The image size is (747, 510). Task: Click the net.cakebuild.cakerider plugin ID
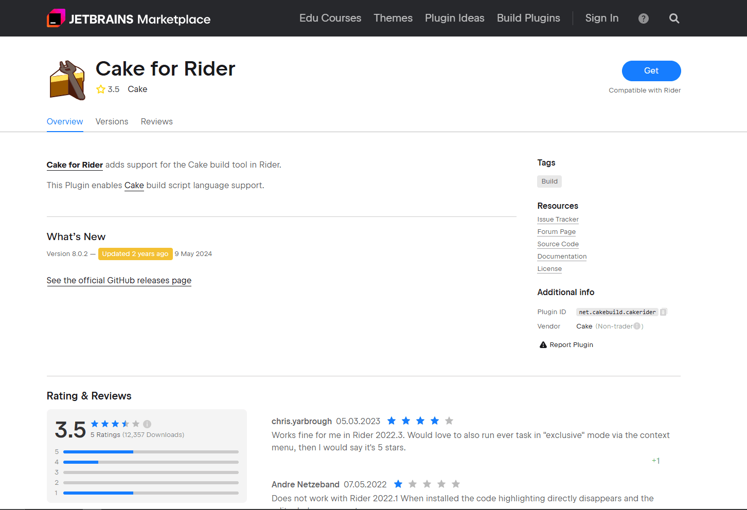click(617, 312)
